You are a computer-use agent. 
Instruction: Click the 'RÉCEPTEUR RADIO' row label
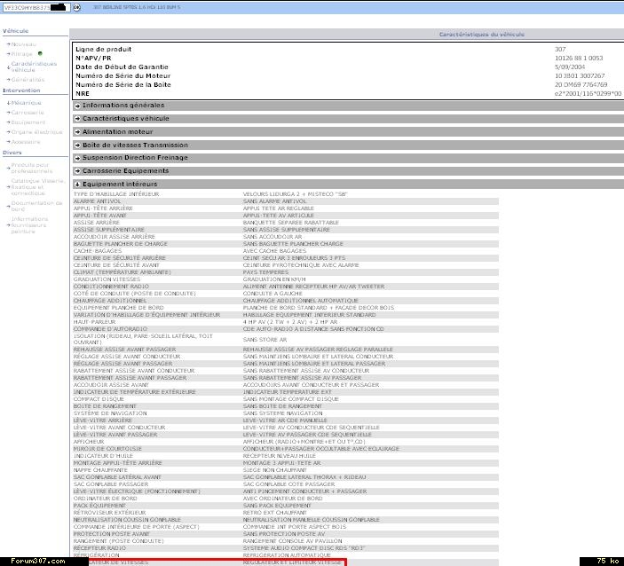(99, 548)
